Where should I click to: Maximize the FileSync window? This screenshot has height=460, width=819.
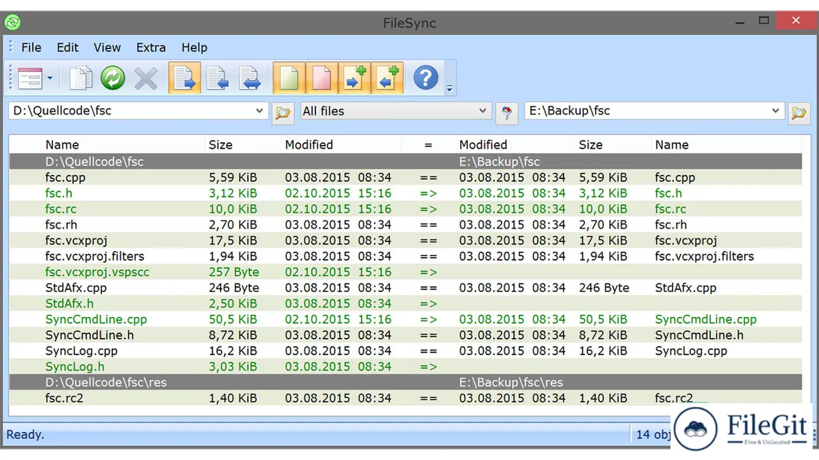(x=763, y=21)
